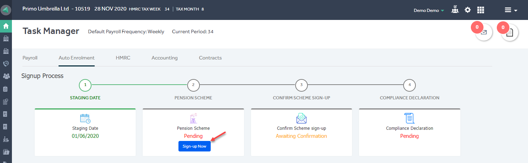Click the document notification icon with badge
This screenshot has width=528, height=163.
pyautogui.click(x=510, y=32)
